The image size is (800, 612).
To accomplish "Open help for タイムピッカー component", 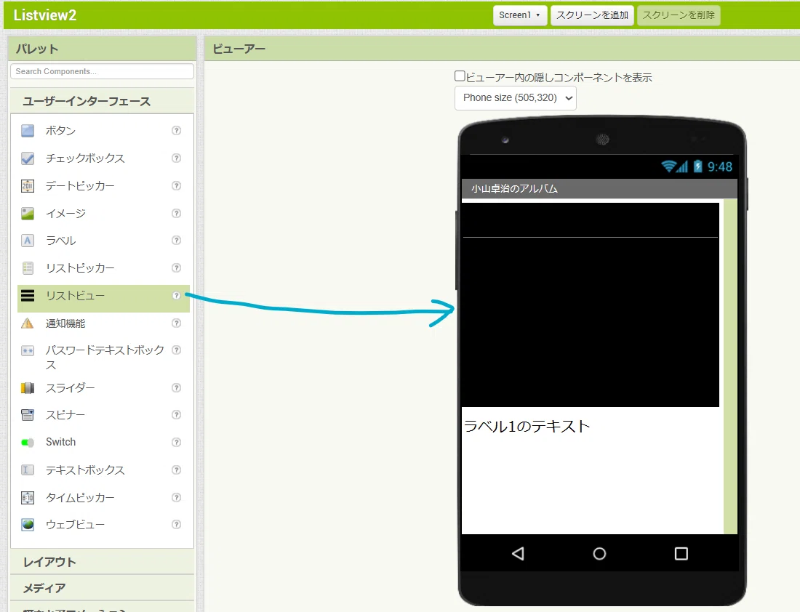I will [x=177, y=497].
